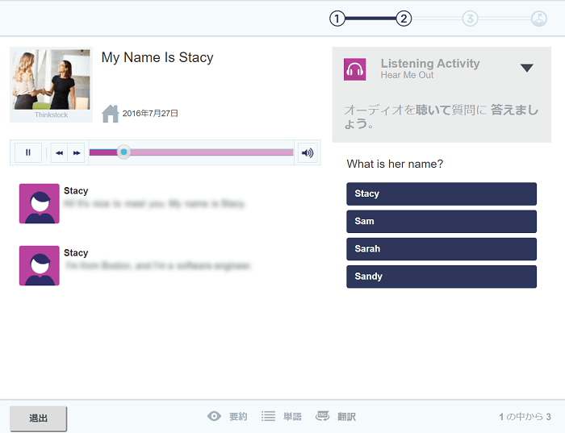Open the vocabulary list icon
The image size is (565, 433).
pos(267,417)
